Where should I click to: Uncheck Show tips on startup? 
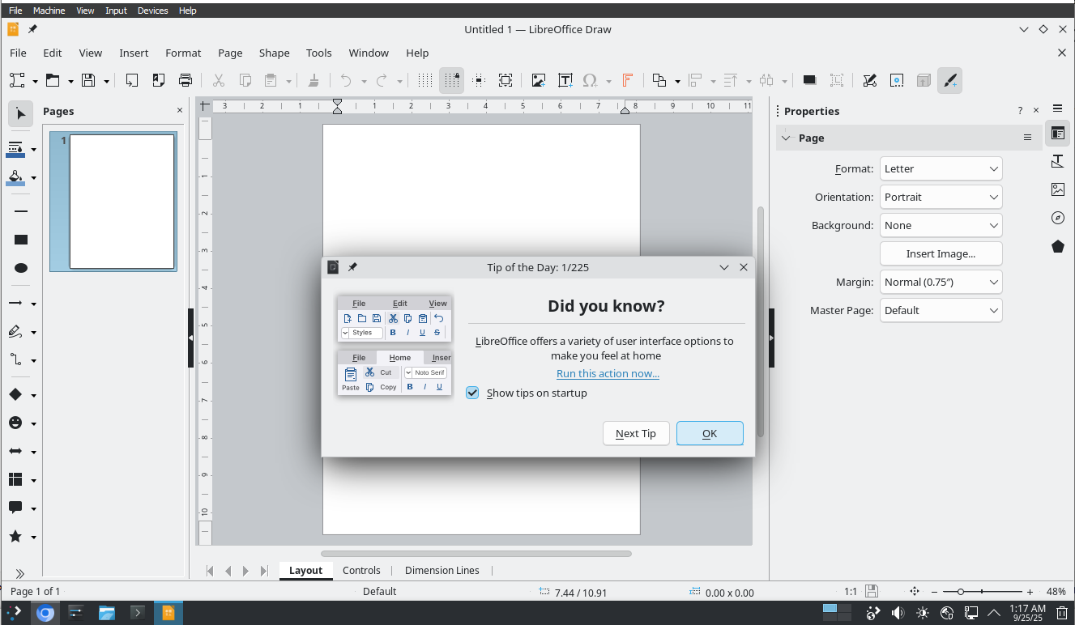[x=472, y=393]
